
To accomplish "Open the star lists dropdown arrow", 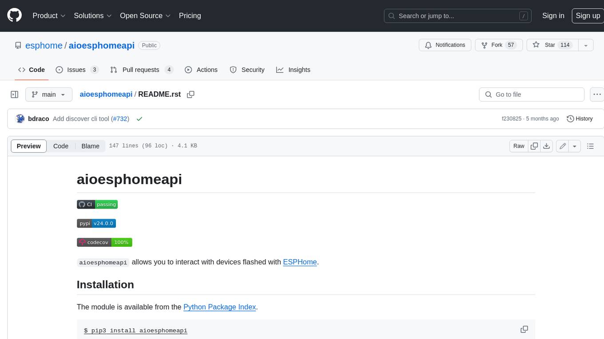I will tap(586, 45).
